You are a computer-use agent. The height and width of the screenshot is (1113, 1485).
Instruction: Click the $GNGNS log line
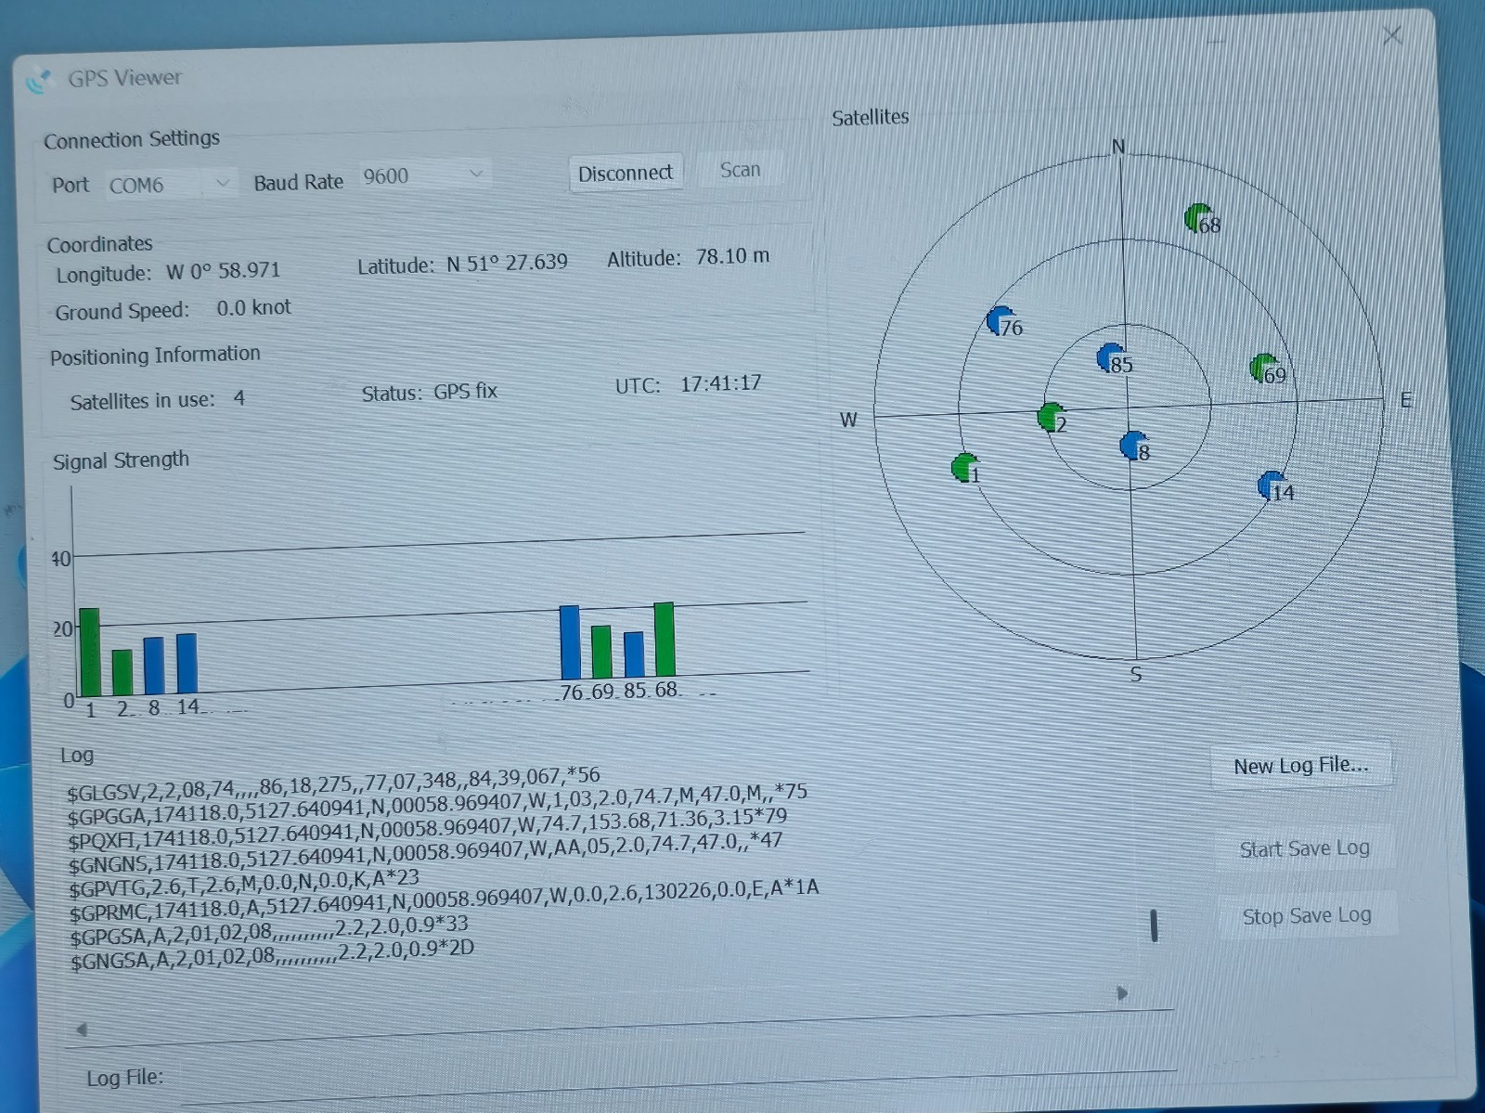point(425,852)
